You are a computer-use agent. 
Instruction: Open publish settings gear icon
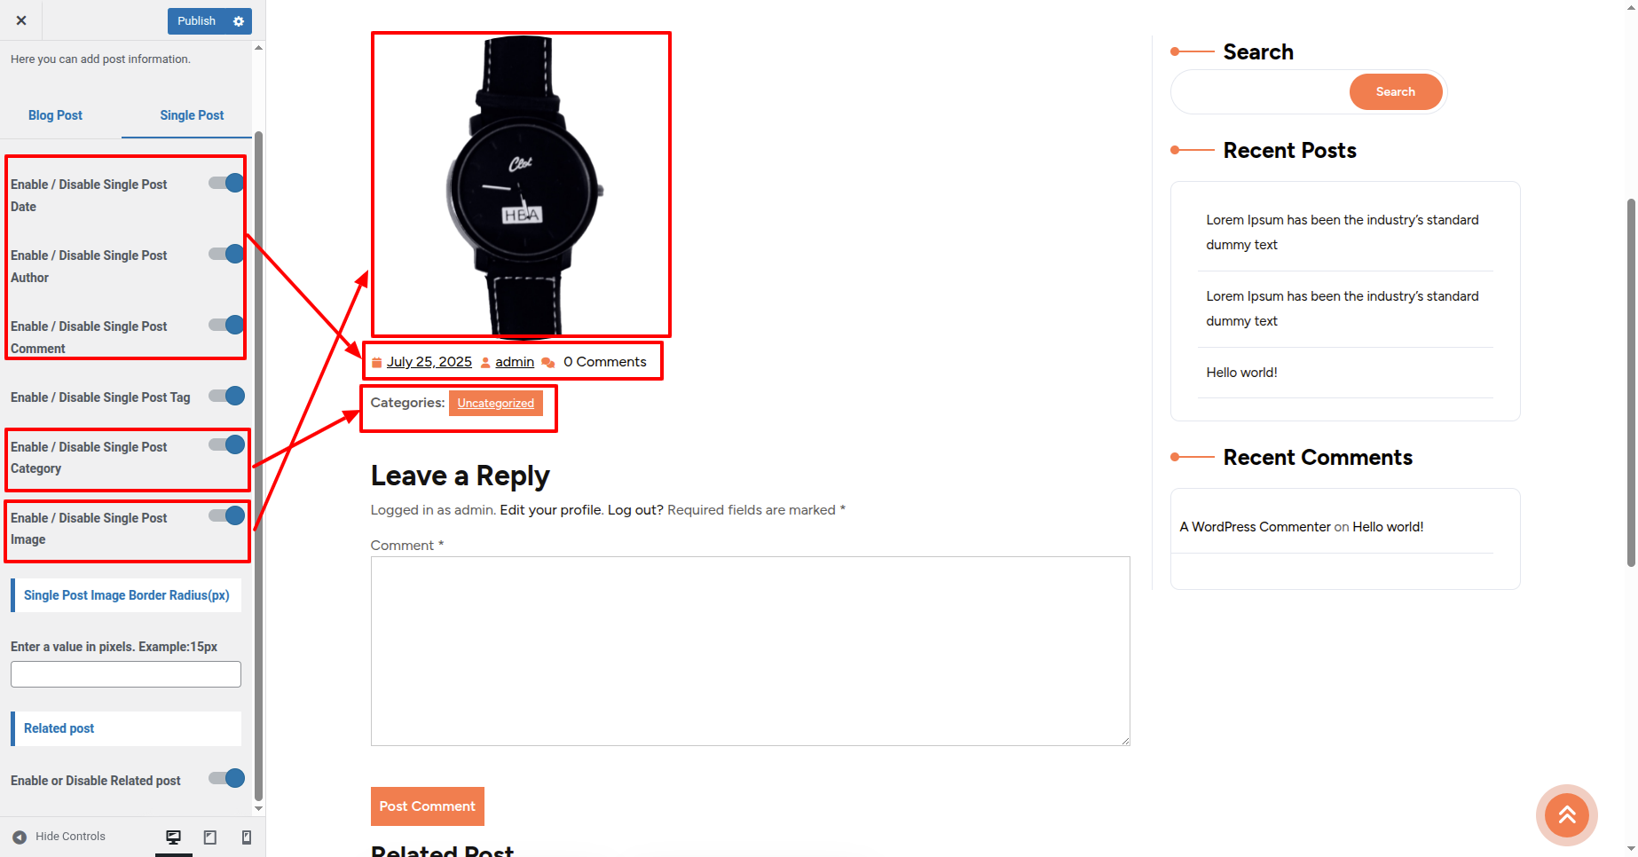[x=239, y=21]
